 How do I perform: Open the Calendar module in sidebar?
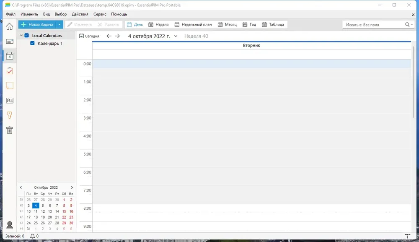(9, 56)
